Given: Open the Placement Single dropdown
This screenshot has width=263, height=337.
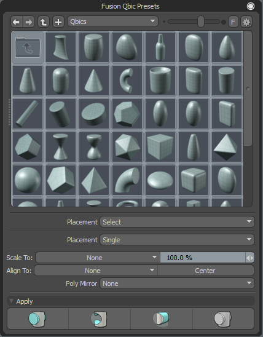Looking at the screenshot, I should pos(177,240).
